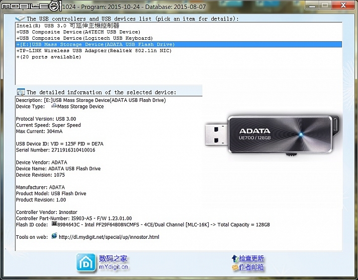This screenshot has height=280, width=358.
Task: Select the ADATA USB Flash Drive list entry
Action: [x=179, y=44]
